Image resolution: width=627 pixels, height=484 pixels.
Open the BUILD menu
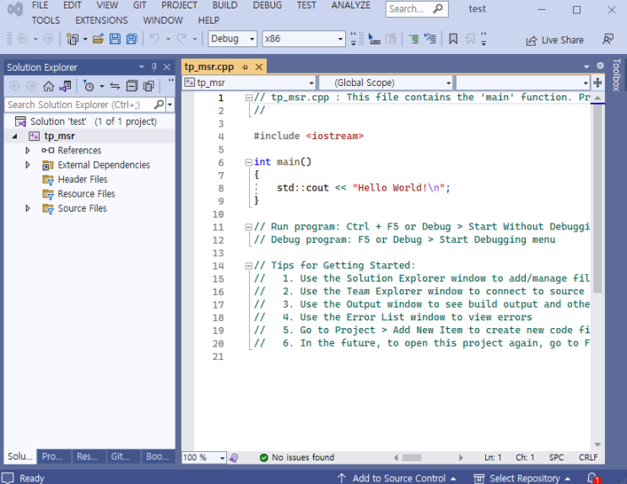click(x=224, y=5)
